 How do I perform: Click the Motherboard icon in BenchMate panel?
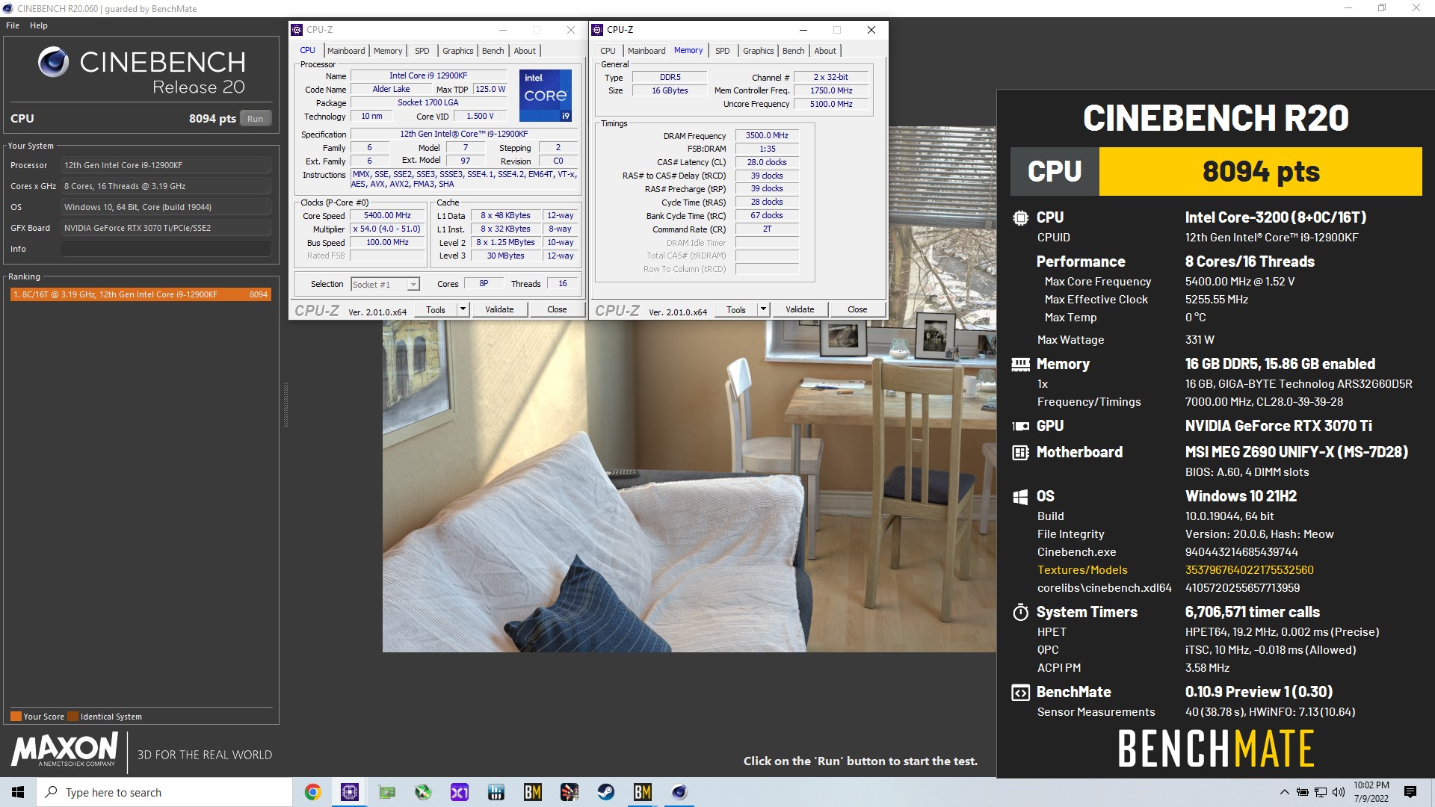pos(1020,452)
